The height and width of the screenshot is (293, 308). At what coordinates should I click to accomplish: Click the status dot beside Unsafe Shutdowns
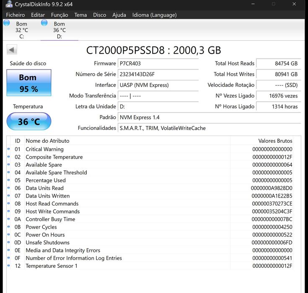8,242
